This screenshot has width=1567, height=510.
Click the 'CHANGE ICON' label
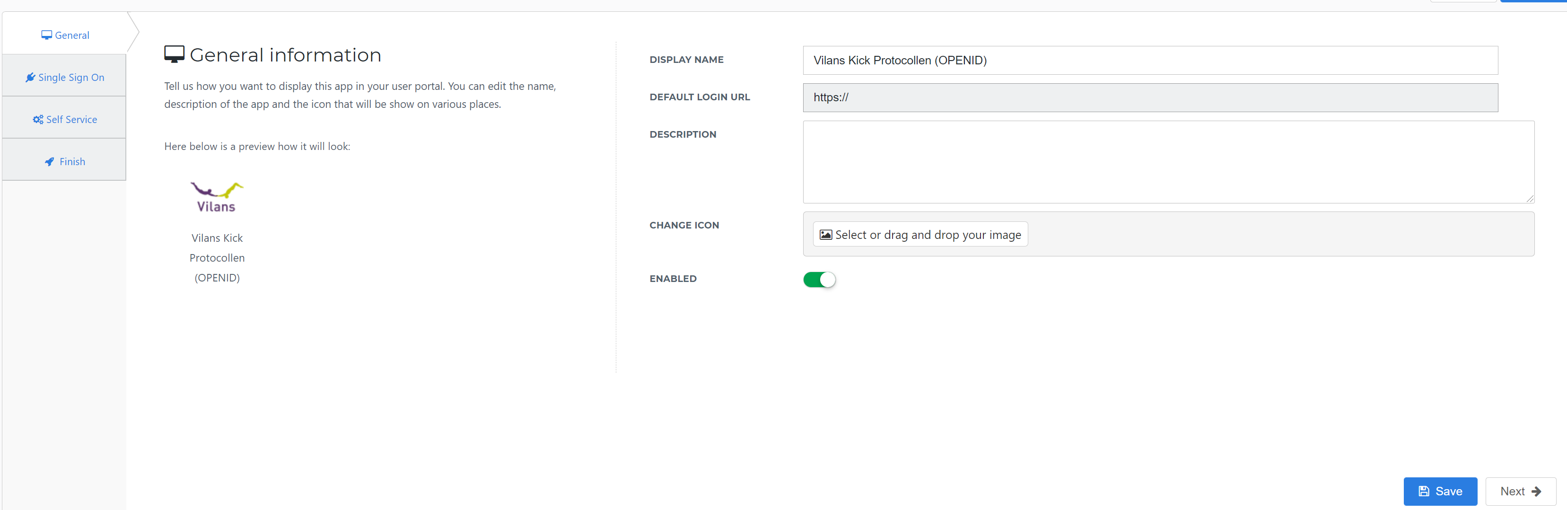click(684, 225)
